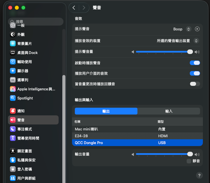Open 通知 notifications bell icon
Viewport: 210px width, 183px height.
pos(13,111)
